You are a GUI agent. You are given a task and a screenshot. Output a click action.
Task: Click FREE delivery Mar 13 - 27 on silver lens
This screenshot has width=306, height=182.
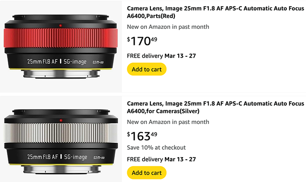click(161, 159)
